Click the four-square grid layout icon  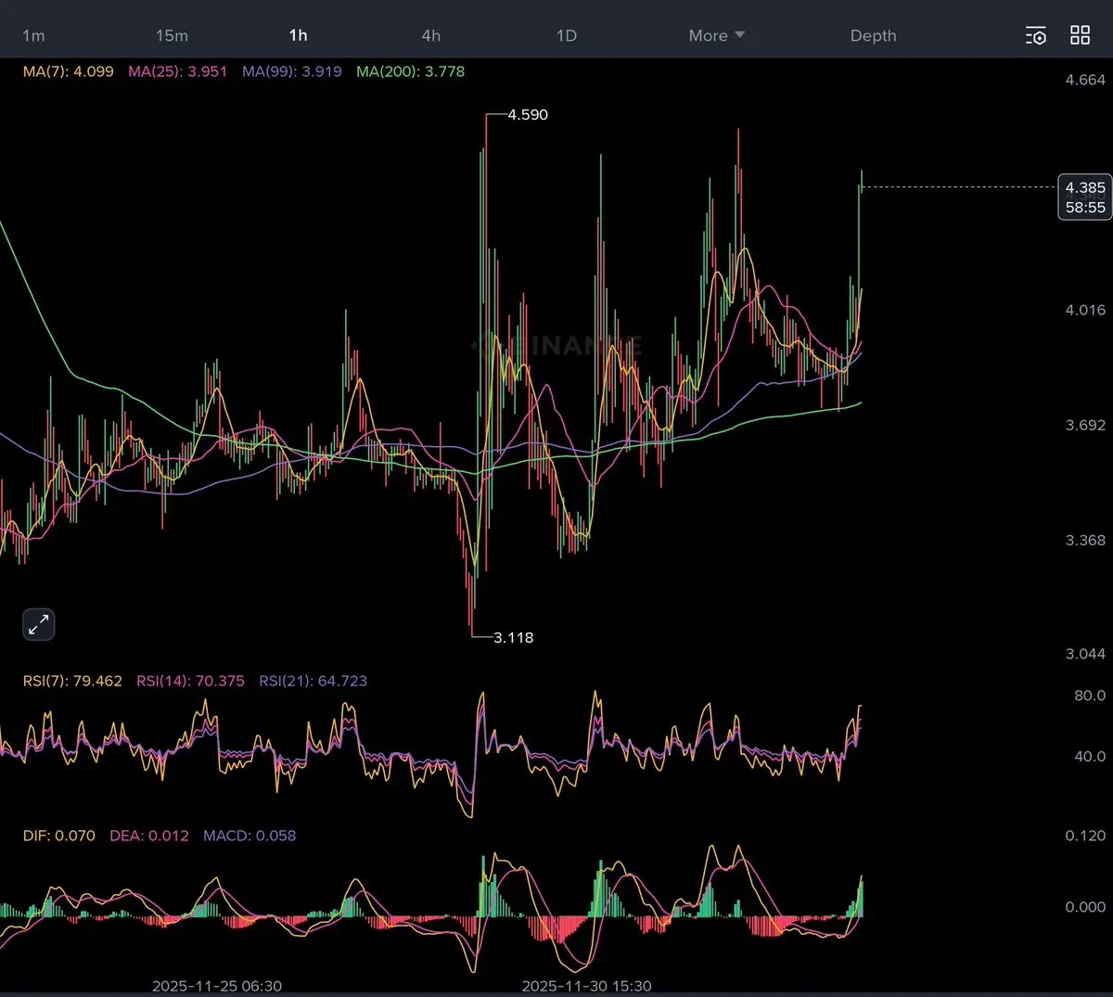(1080, 35)
